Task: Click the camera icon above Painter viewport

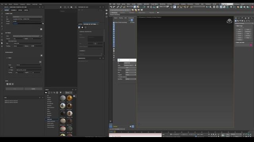Action: pos(71,7)
